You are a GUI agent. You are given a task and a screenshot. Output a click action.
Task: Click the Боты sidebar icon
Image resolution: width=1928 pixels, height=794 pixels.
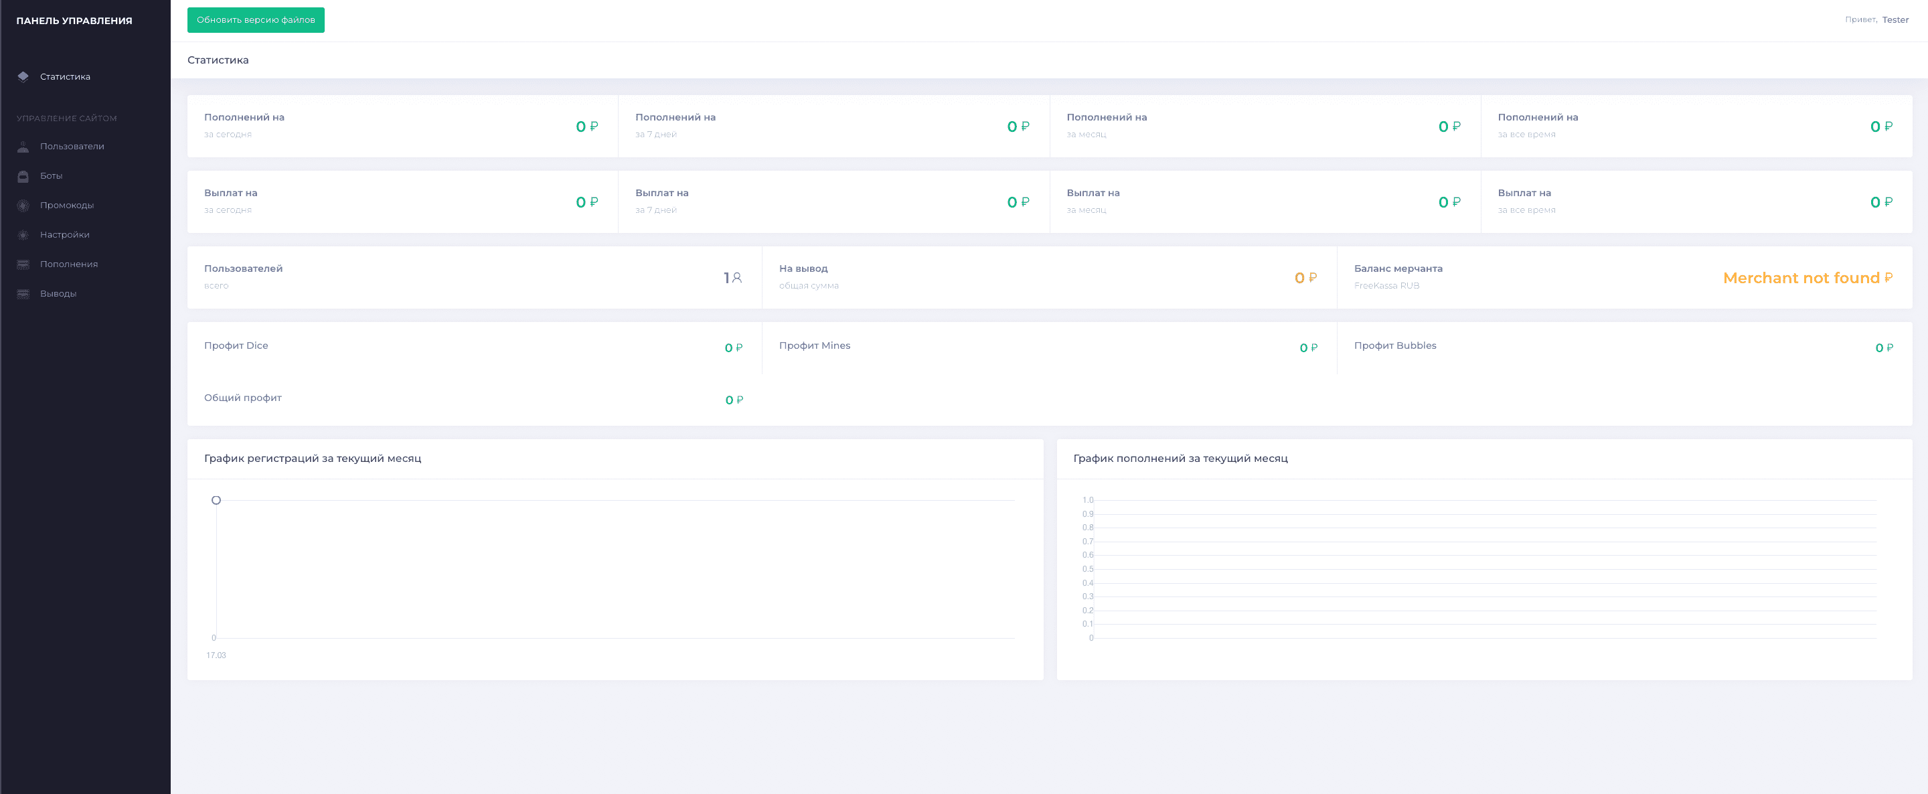[x=23, y=176]
